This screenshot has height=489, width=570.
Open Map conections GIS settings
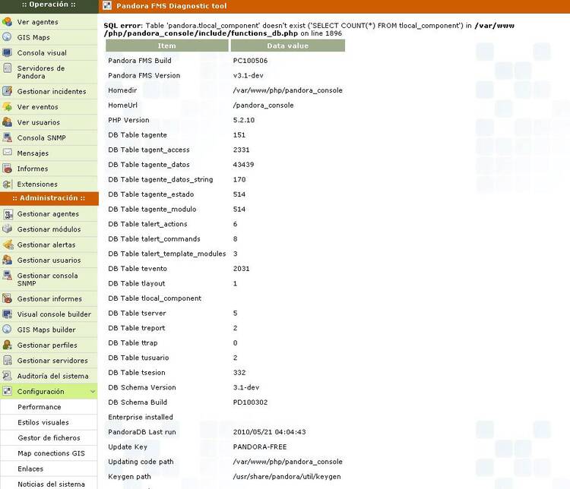point(52,453)
